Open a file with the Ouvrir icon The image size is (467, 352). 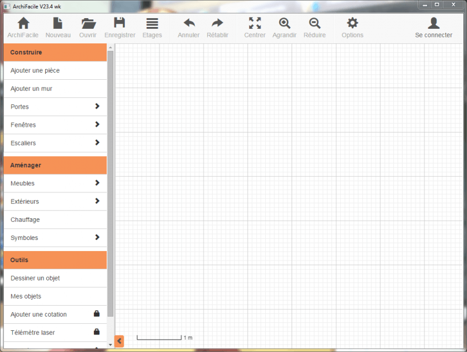(88, 23)
